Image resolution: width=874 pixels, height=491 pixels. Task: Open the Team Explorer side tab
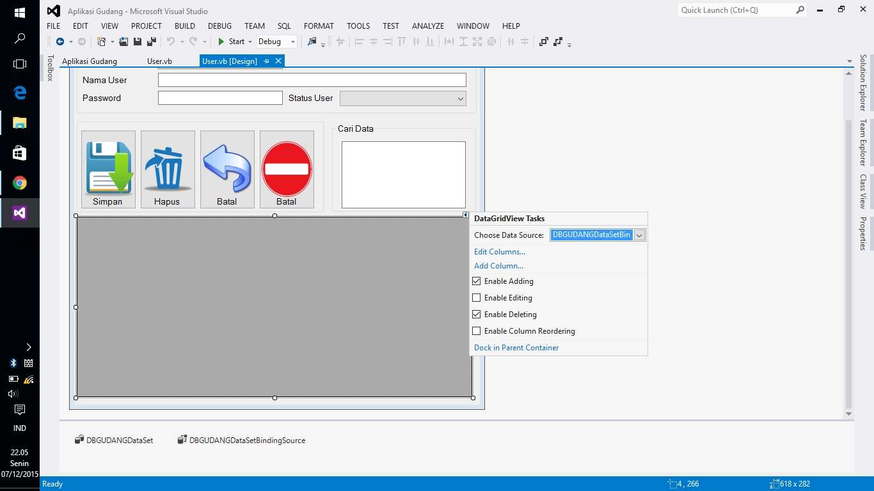863,143
